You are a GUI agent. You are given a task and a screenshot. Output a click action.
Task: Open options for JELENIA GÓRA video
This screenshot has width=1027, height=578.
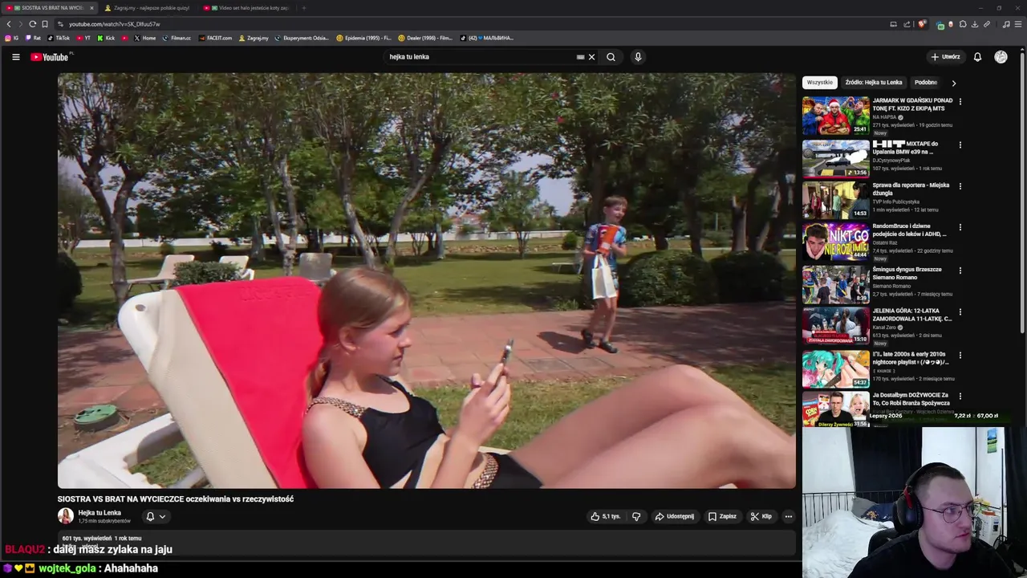coord(960,312)
